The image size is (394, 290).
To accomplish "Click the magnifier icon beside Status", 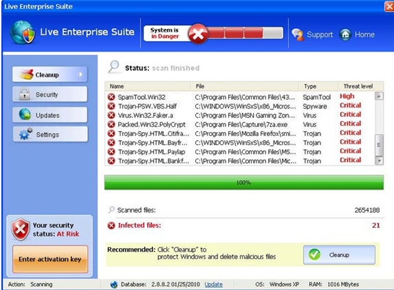I will [x=113, y=67].
